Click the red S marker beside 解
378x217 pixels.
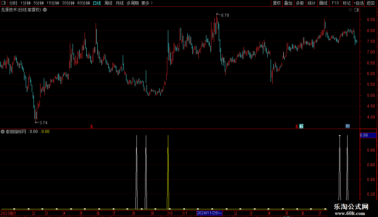pyautogui.click(x=296, y=127)
